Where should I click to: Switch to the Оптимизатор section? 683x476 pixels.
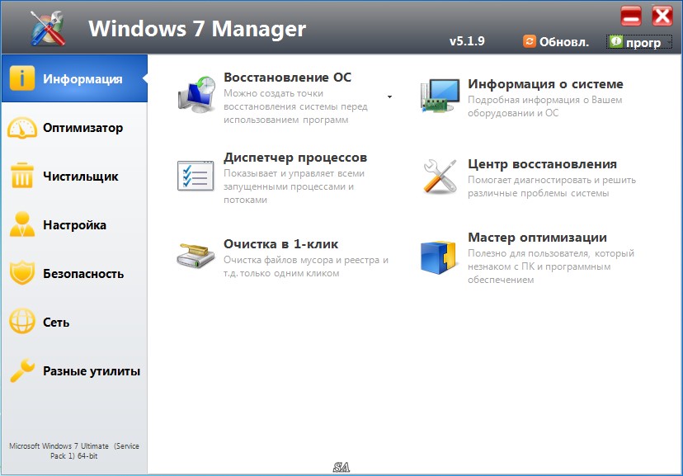(75, 128)
